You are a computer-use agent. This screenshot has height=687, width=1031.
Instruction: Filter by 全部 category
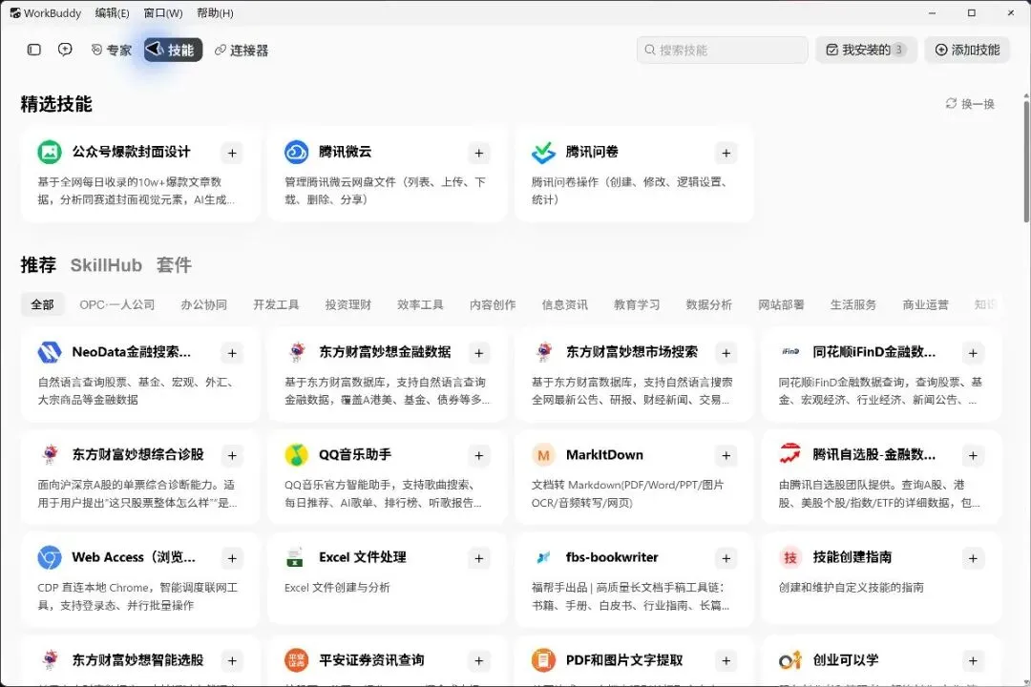[x=43, y=304]
